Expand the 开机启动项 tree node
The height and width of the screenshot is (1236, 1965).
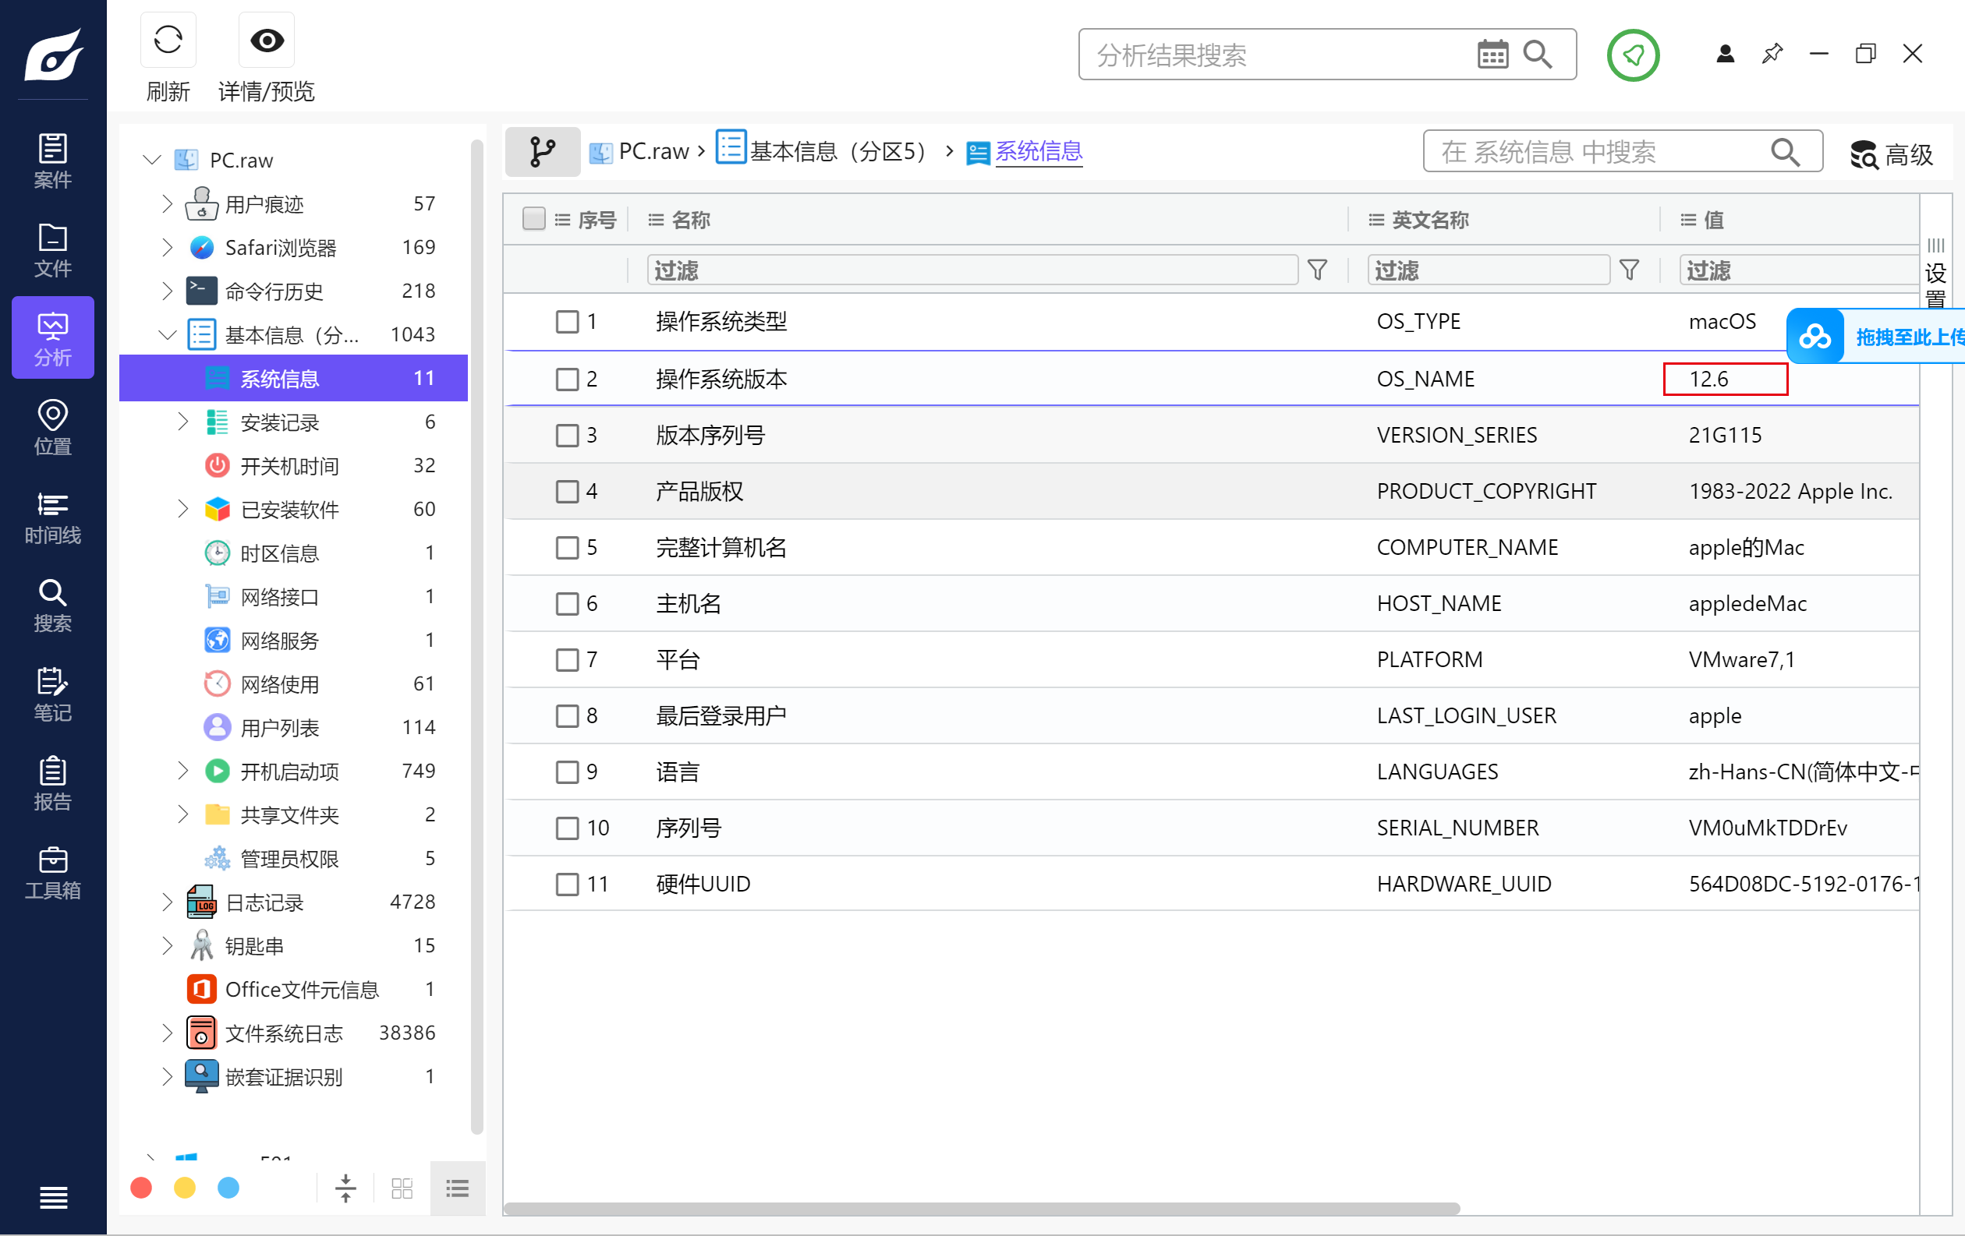pyautogui.click(x=182, y=771)
